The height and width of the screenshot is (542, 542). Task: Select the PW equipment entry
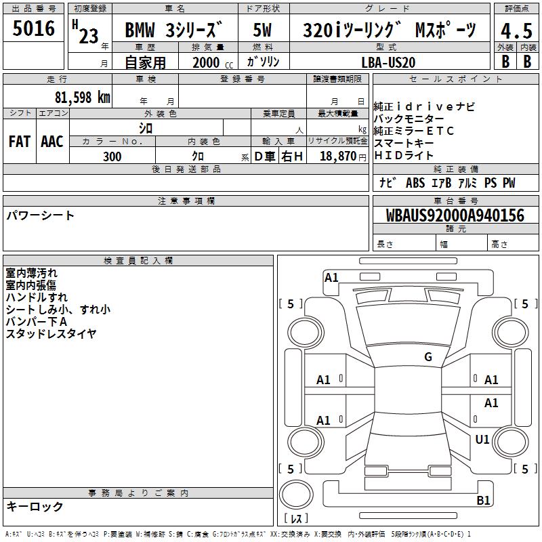(509, 182)
